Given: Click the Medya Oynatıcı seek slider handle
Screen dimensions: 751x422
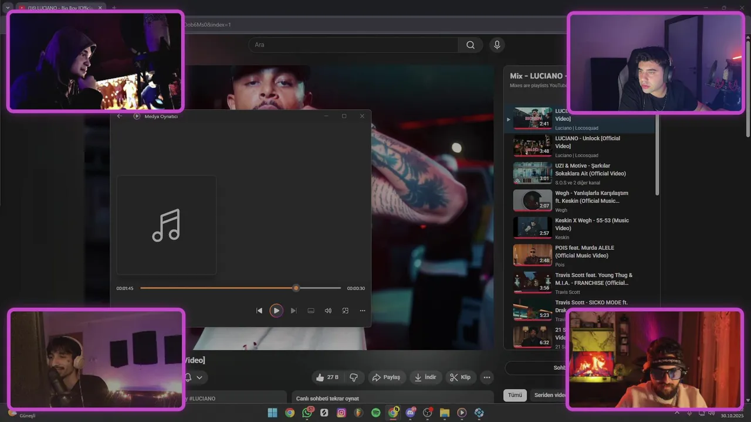Looking at the screenshot, I should point(296,288).
